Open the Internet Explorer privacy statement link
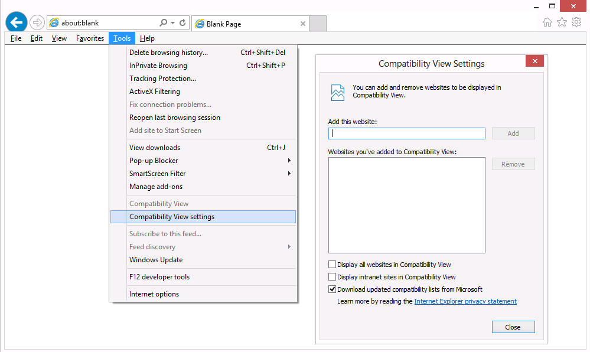Image resolution: width=590 pixels, height=352 pixels. [465, 301]
